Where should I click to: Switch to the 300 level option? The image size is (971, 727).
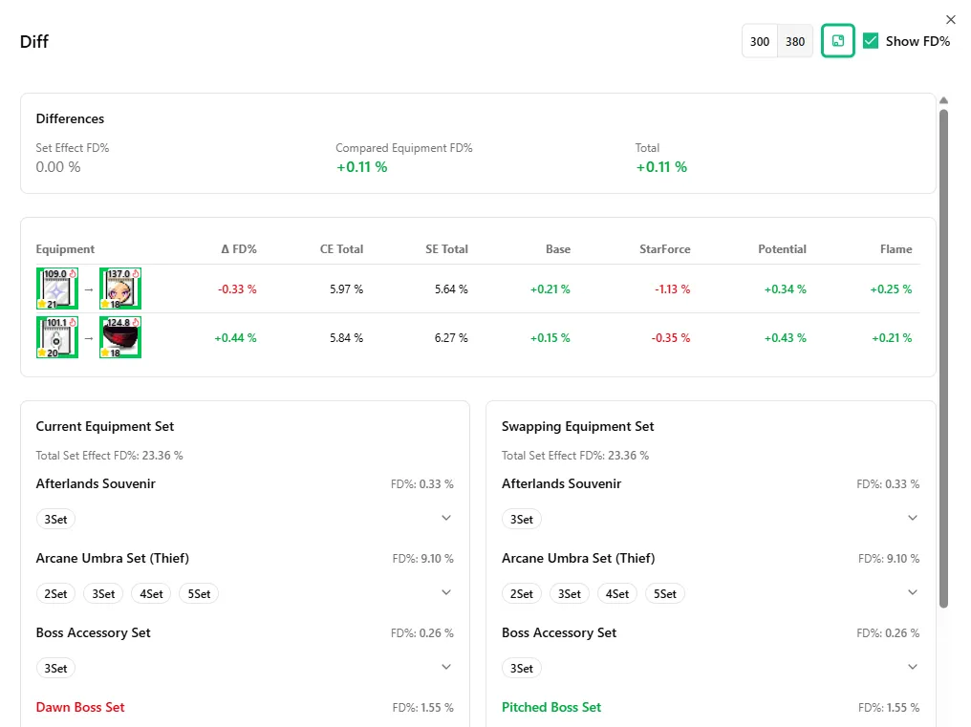coord(760,41)
